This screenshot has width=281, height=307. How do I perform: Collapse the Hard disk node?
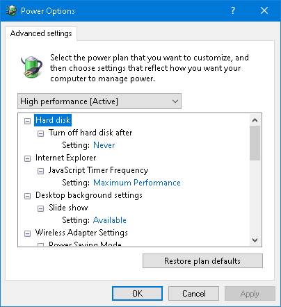click(27, 121)
